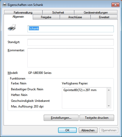Open the Erweitert tab

pos(104,17)
